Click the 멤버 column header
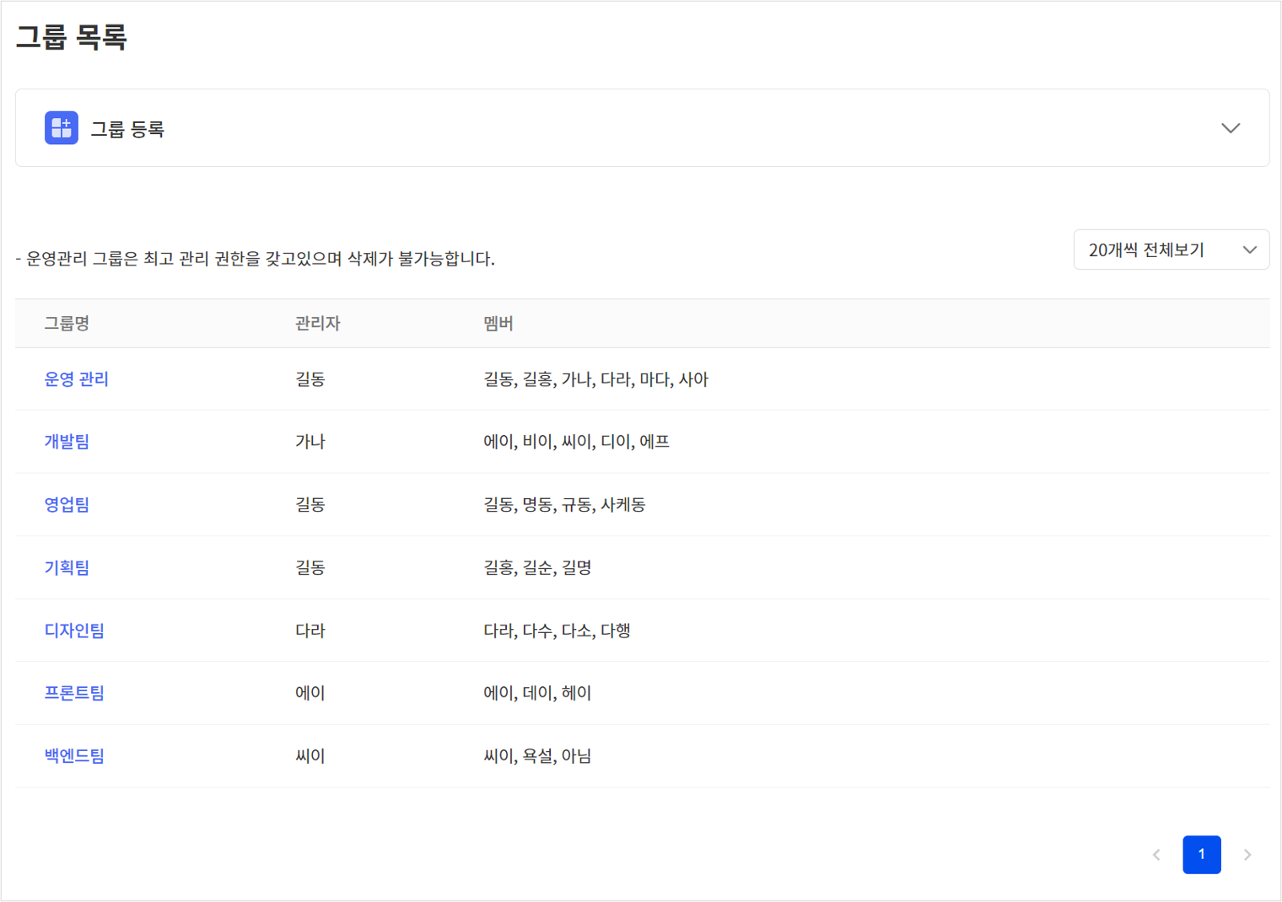 coord(498,324)
